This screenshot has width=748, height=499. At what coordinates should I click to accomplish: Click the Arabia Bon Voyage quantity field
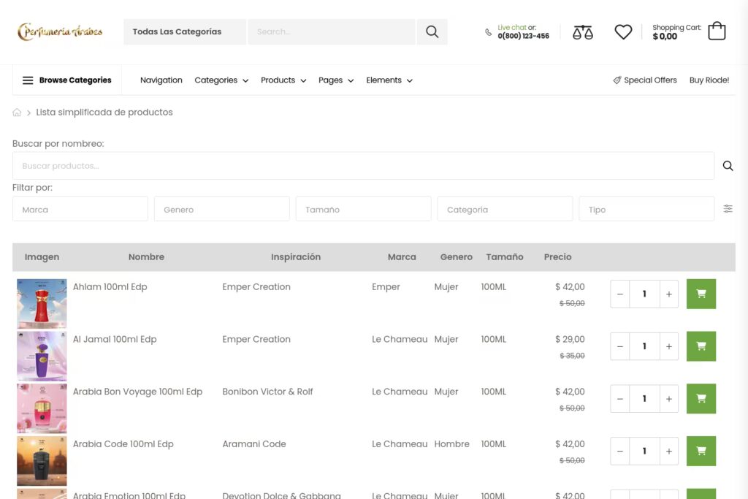coord(644,399)
